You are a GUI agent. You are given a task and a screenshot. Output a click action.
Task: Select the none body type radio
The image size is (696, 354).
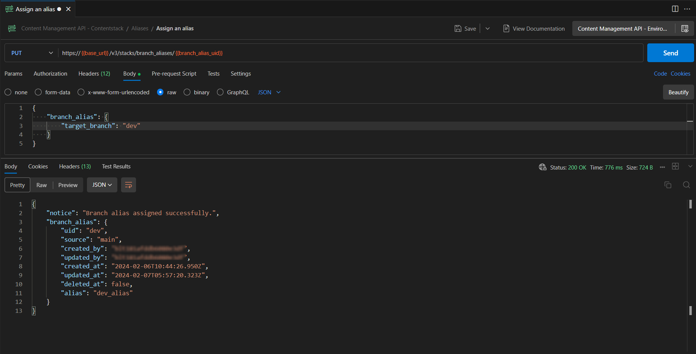tap(8, 92)
